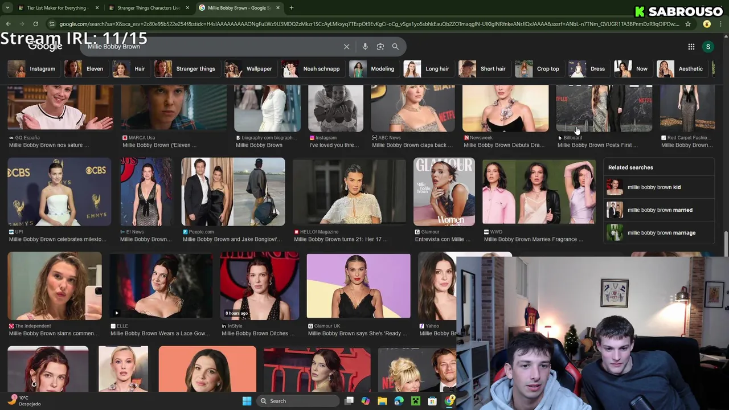Click the Windows taskbar Search box
Image resolution: width=729 pixels, height=410 pixels.
[x=297, y=401]
